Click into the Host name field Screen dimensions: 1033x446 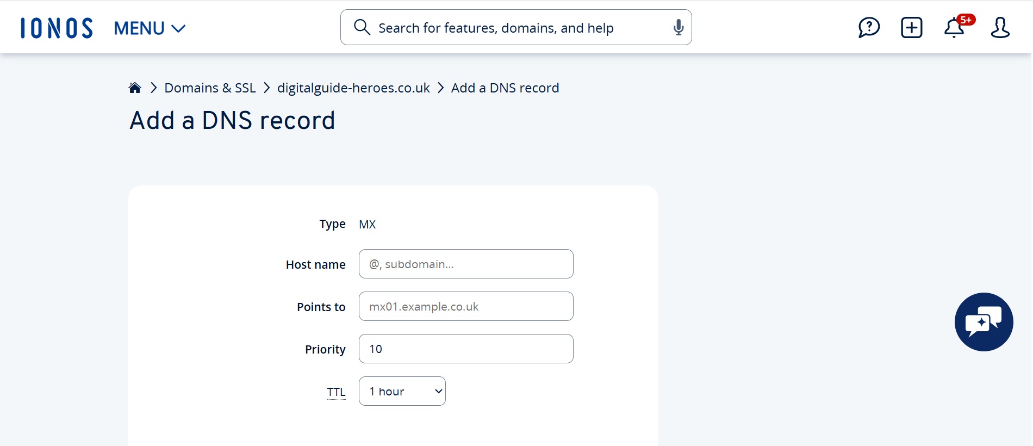click(466, 264)
